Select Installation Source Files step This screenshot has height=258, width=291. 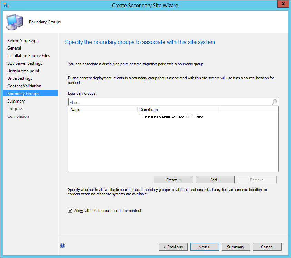(x=28, y=56)
